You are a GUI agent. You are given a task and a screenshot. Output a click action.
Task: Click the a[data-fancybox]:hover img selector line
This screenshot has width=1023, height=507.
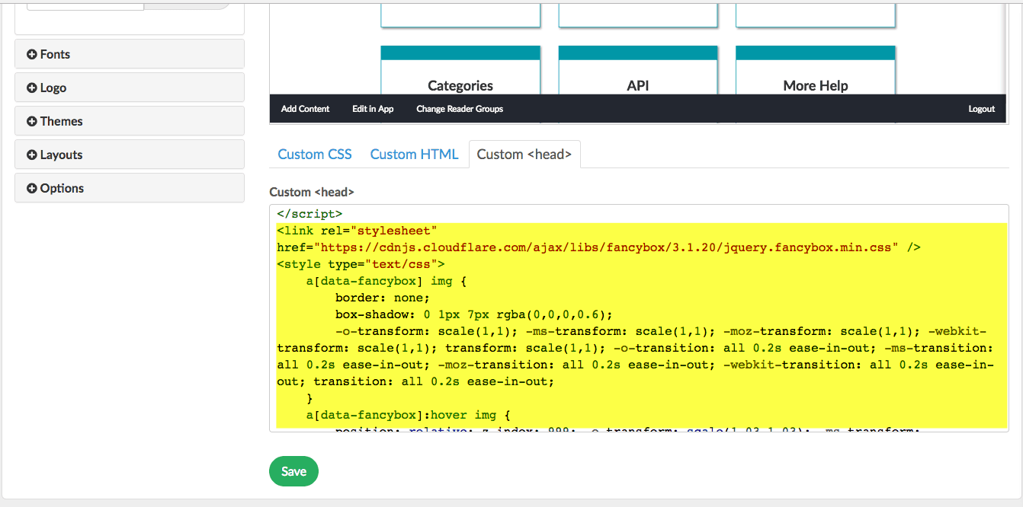(408, 415)
